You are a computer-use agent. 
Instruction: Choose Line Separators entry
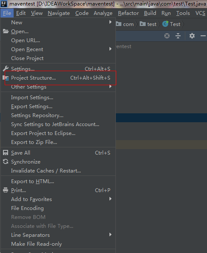[x=58, y=235]
